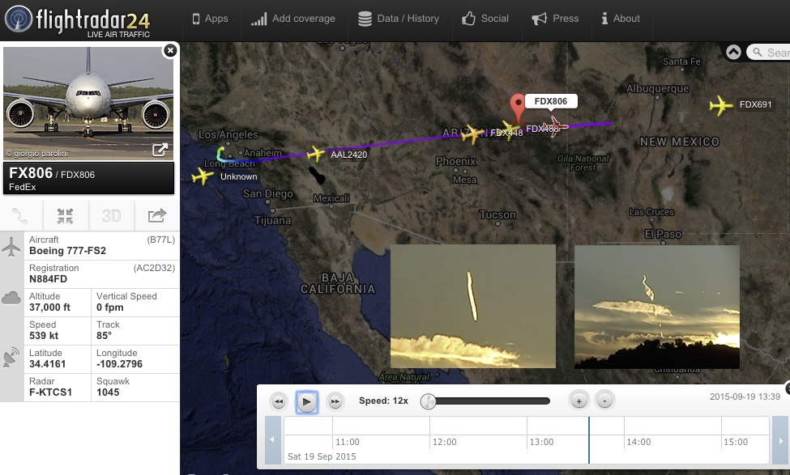Click the registration N884FD

pos(48,279)
